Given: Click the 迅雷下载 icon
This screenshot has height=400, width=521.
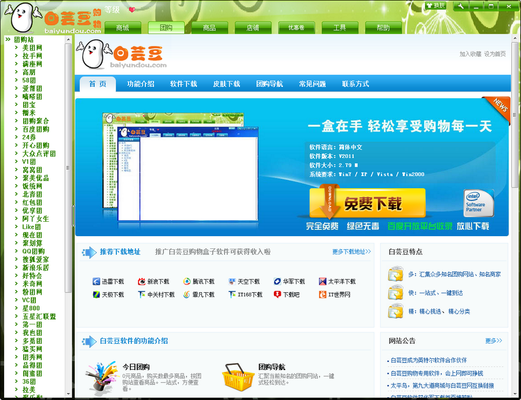Looking at the screenshot, I should [x=96, y=281].
